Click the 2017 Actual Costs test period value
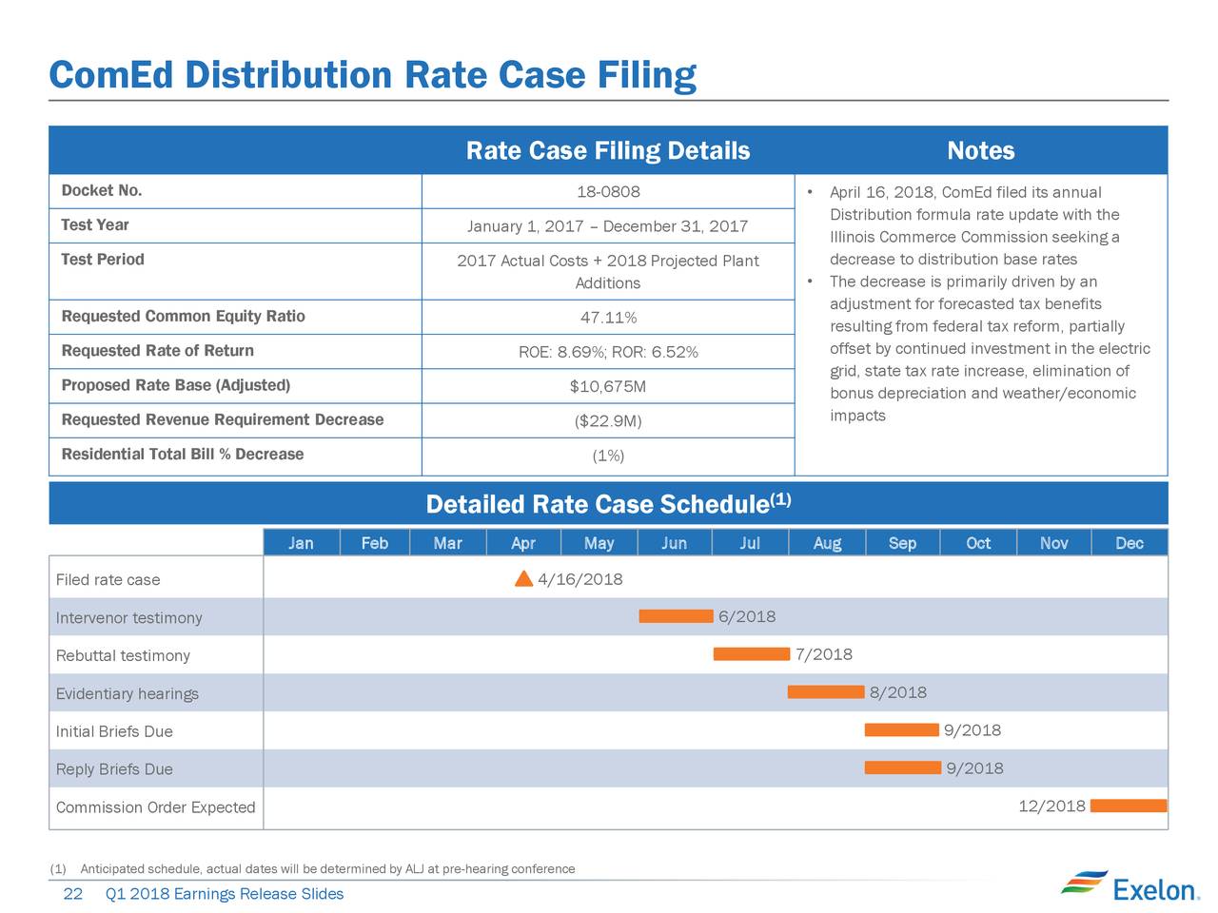Viewport: 1218px width, 913px height. pyautogui.click(x=608, y=272)
